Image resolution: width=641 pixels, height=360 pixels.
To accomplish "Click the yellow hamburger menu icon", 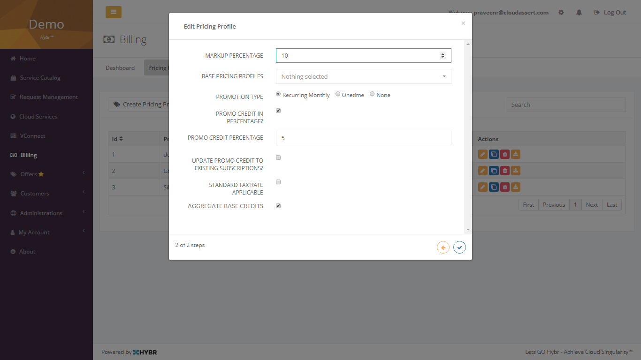I will point(113,12).
